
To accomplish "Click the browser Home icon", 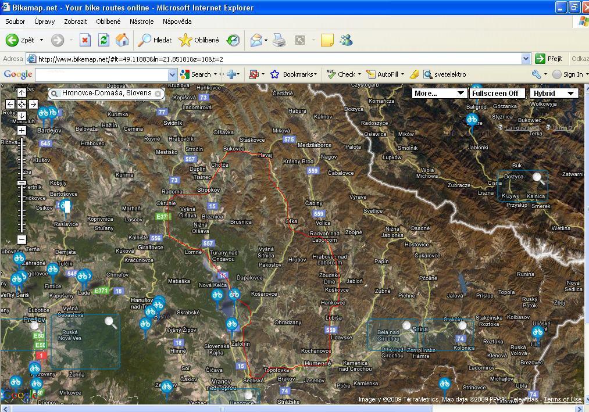I will click(x=122, y=40).
